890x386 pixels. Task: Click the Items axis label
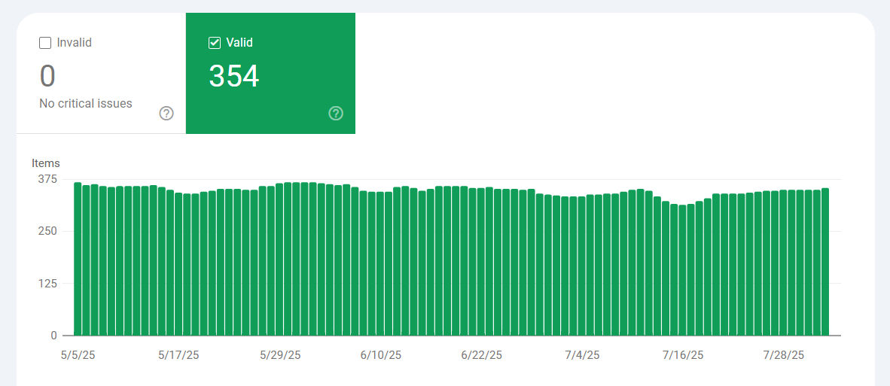45,164
